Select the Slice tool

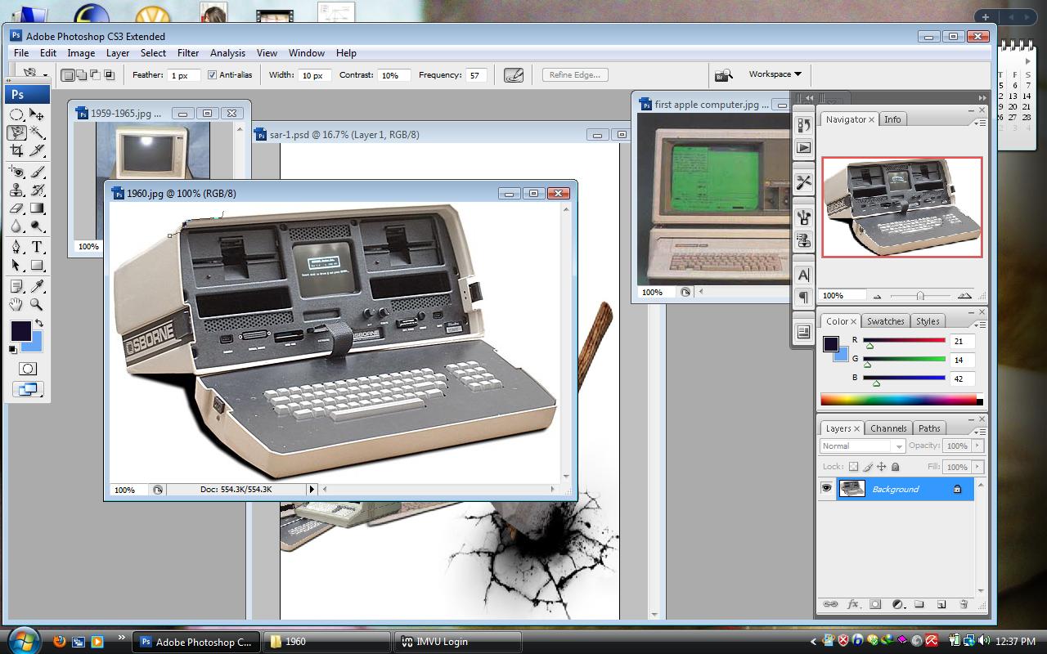point(37,150)
